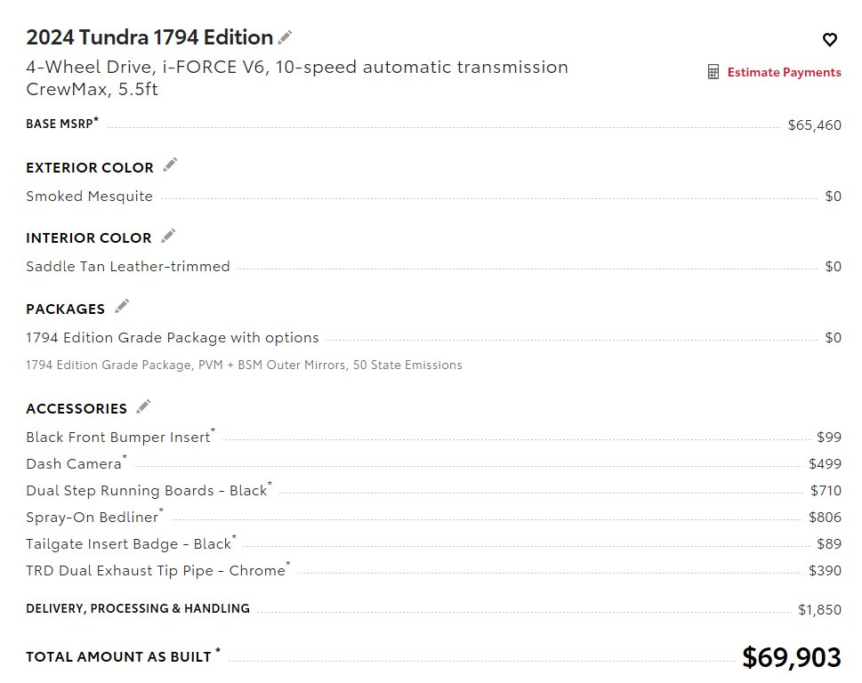
Task: Edit the Exterior Color with its pencil icon
Action: (170, 165)
